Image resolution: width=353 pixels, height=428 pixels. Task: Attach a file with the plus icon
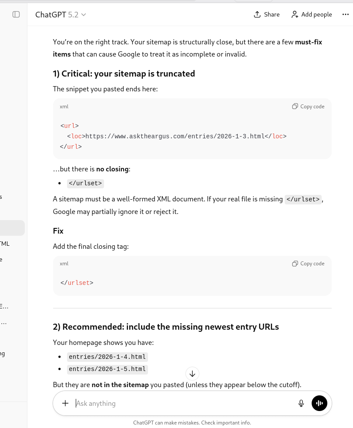(x=65, y=403)
